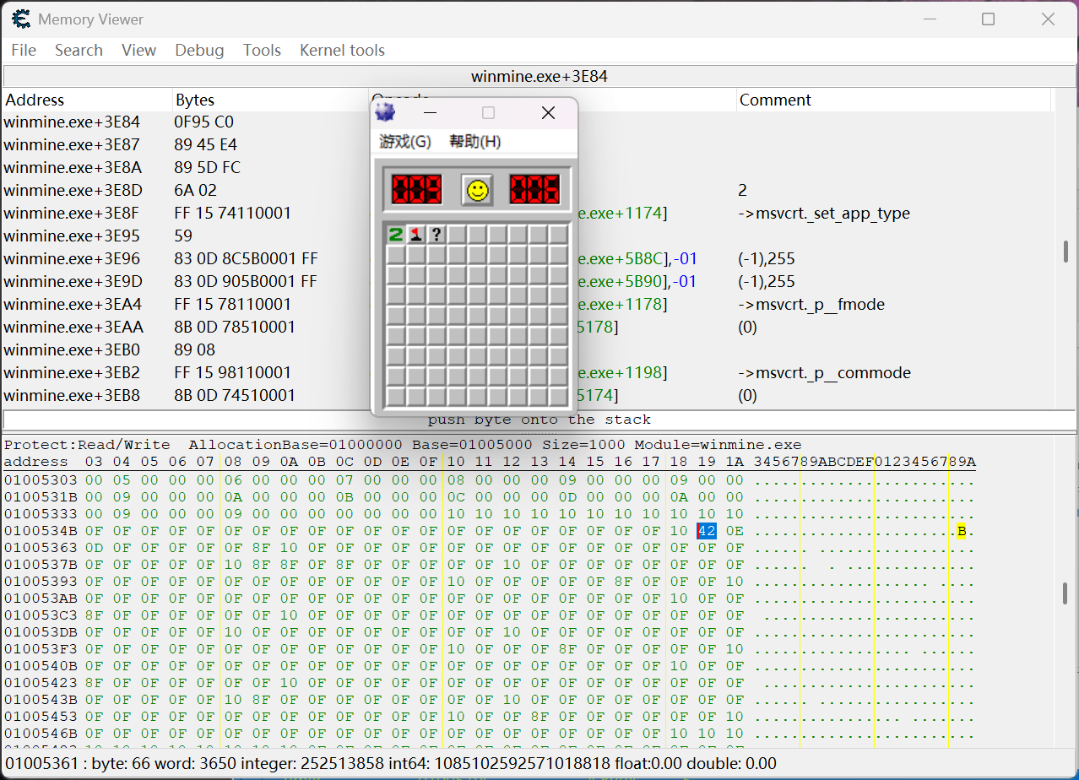
Task: Select the winmine.exe+3E8F row
Action: click(x=528, y=213)
